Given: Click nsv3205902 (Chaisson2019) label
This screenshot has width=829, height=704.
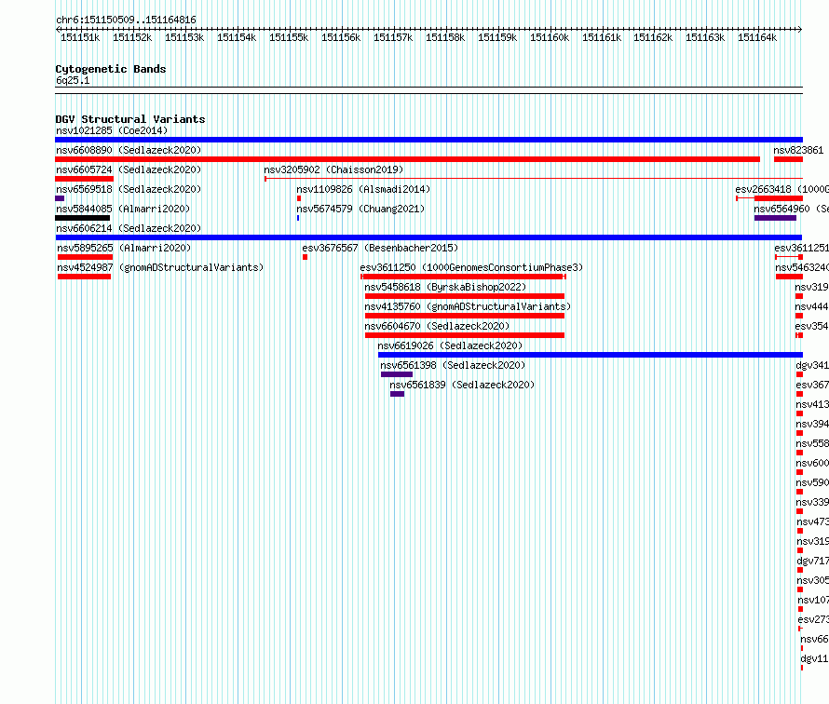Looking at the screenshot, I should (333, 169).
